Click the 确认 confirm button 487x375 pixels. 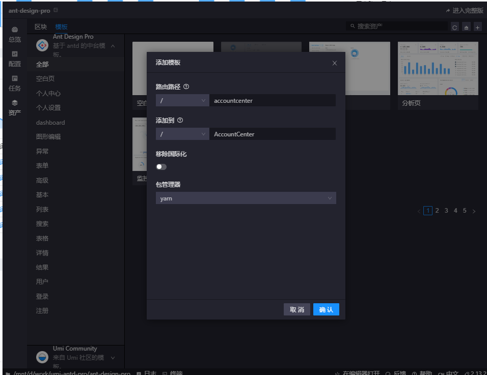coord(326,309)
